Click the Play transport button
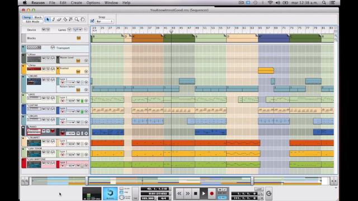The width and height of the screenshot is (358, 201). coord(204,194)
